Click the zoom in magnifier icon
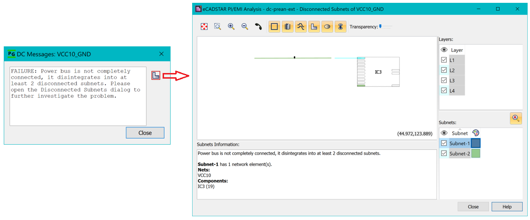The image size is (530, 220). click(x=231, y=27)
